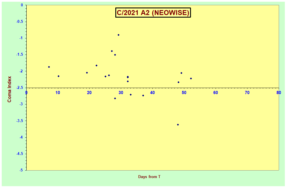Click x-axis tick label 10
This screenshot has height=187, width=286.
(x=58, y=93)
